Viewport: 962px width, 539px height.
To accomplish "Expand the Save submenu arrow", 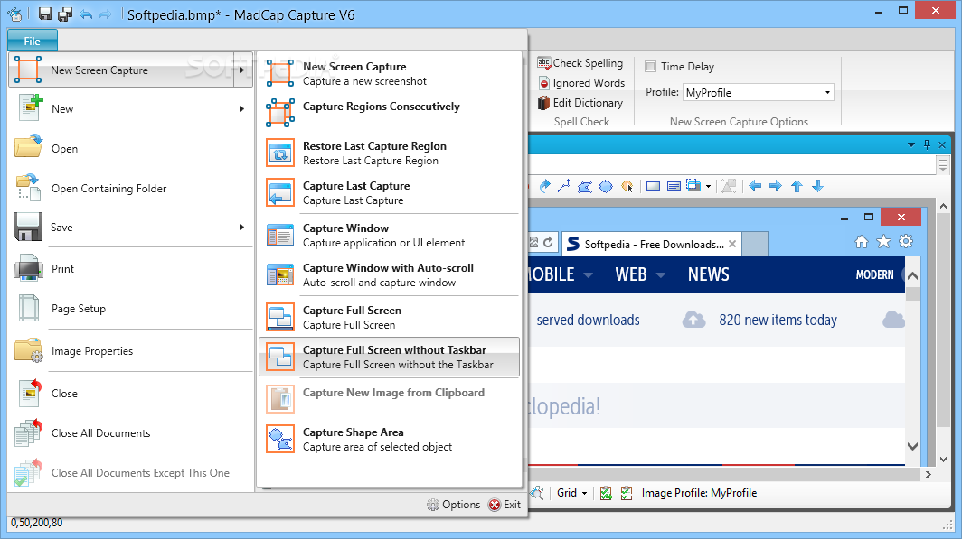I will click(x=242, y=228).
